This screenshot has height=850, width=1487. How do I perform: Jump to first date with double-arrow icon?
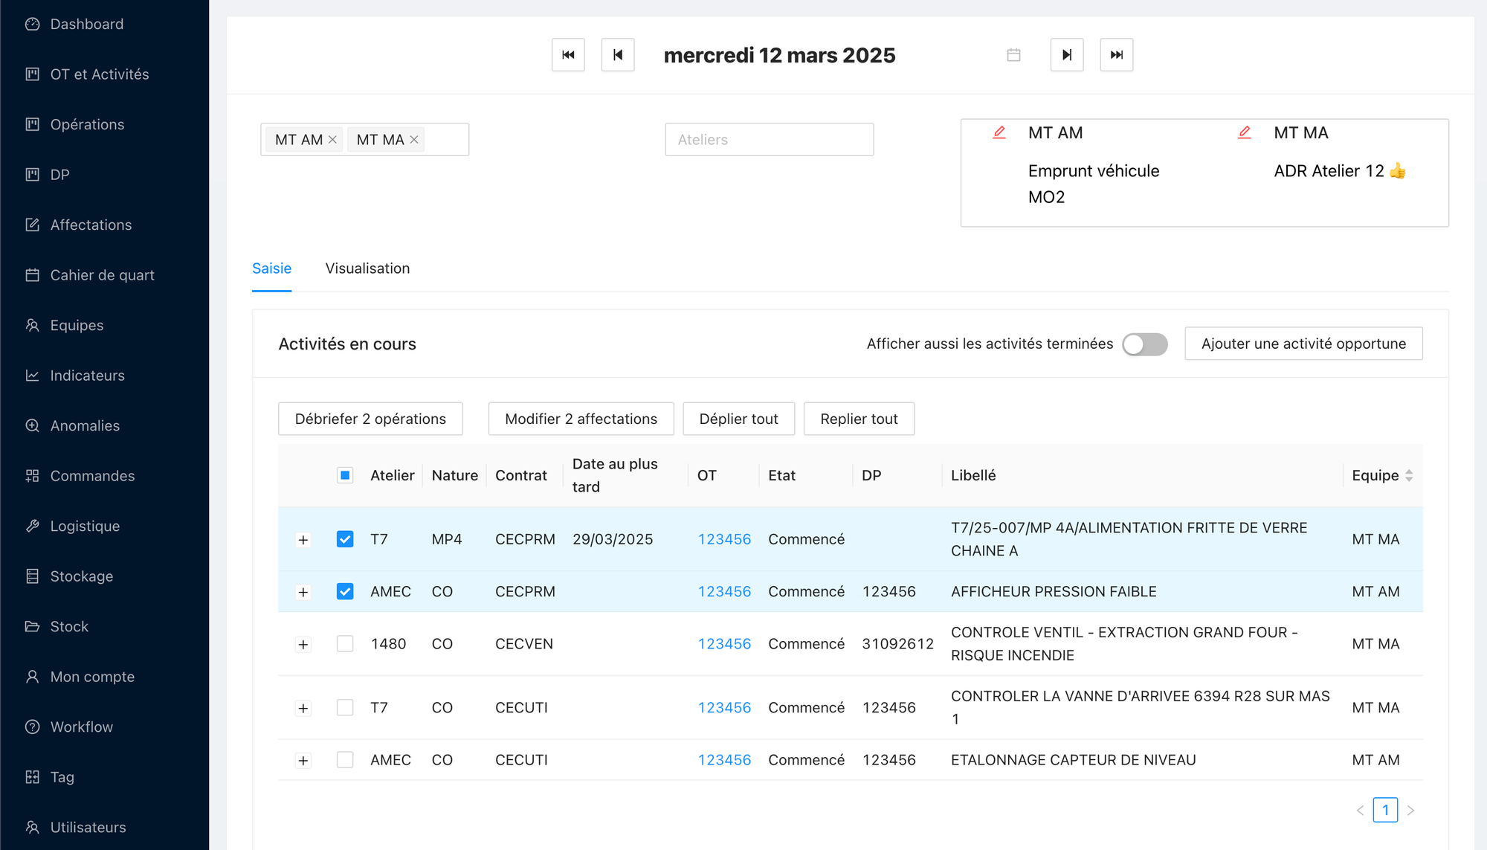(568, 55)
